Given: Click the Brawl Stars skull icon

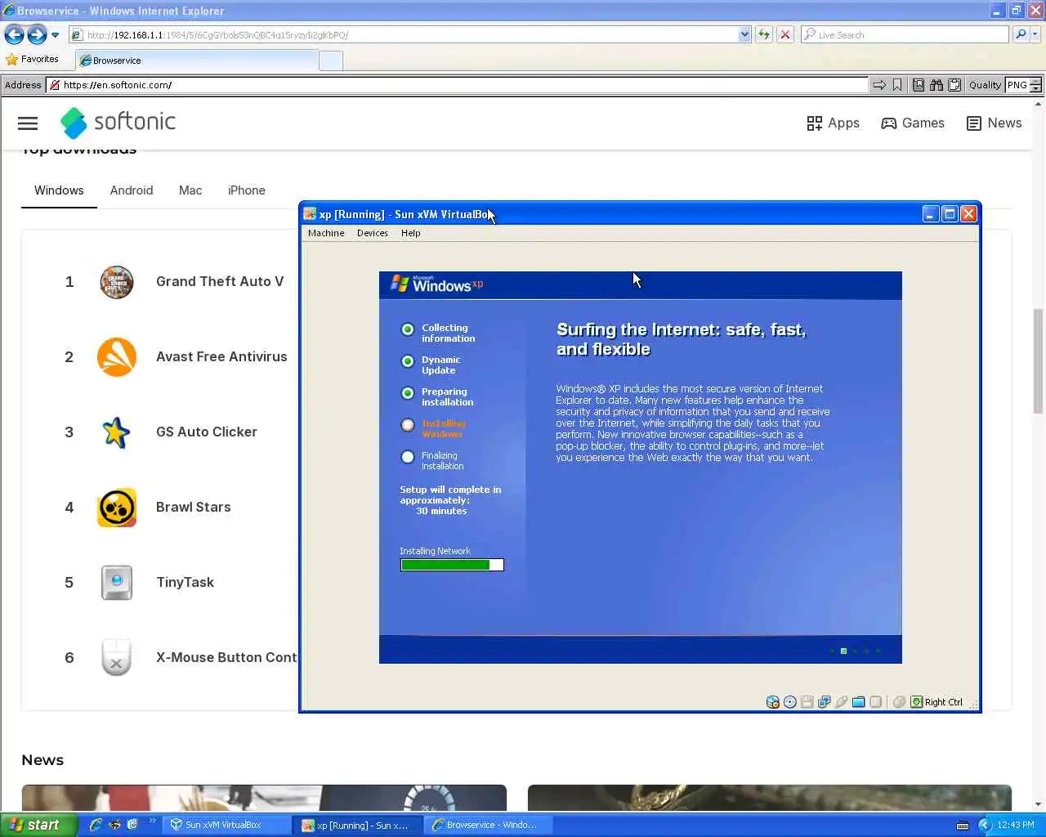Looking at the screenshot, I should (117, 508).
